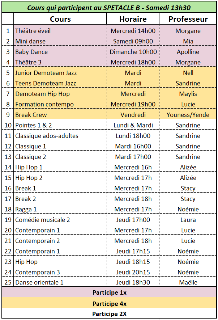Select the "Cours" column header

point(60,19)
